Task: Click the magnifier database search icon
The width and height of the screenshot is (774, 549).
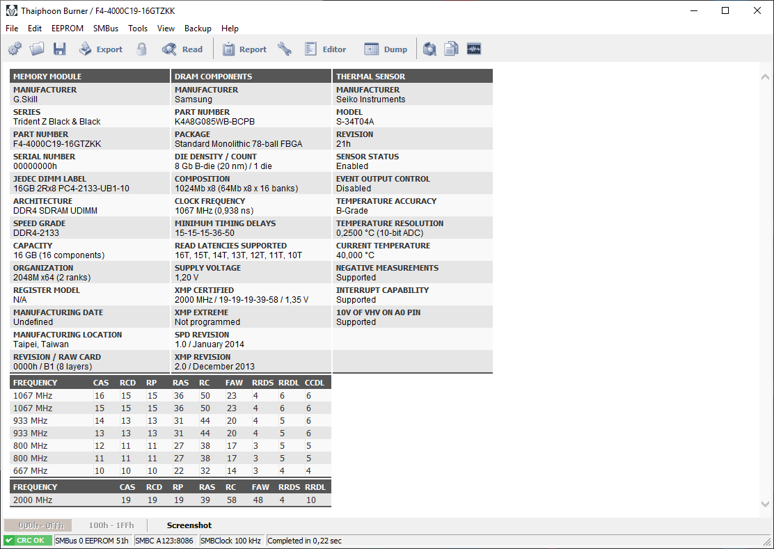Action: point(429,49)
